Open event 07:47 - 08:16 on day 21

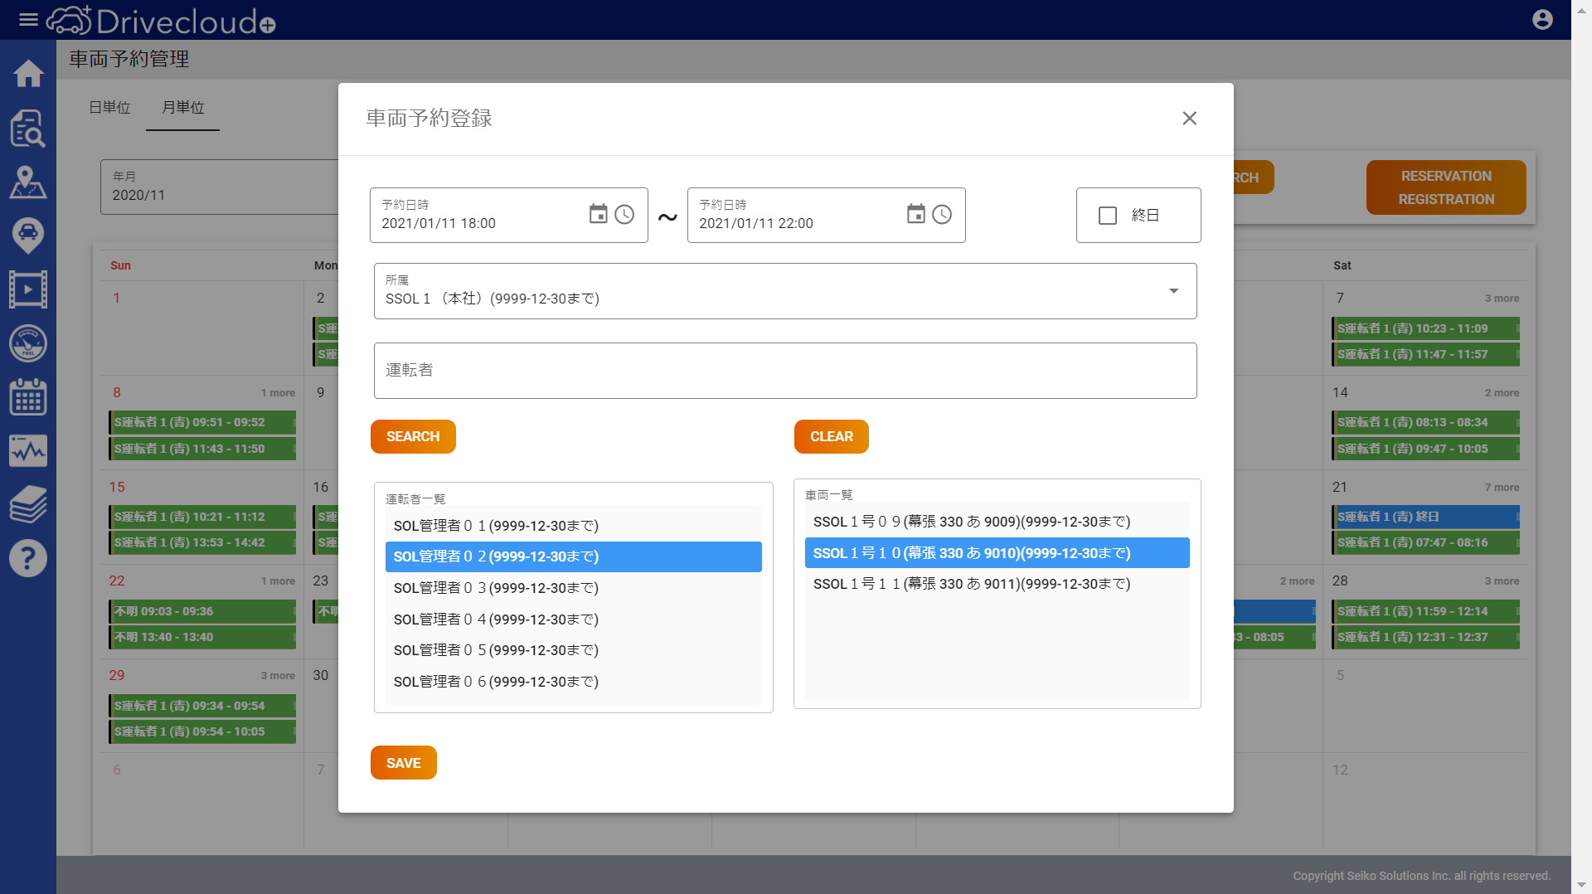1425,542
